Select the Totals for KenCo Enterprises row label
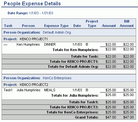Image resolution: width=138 pixels, height=122 pixels. tap(72, 112)
